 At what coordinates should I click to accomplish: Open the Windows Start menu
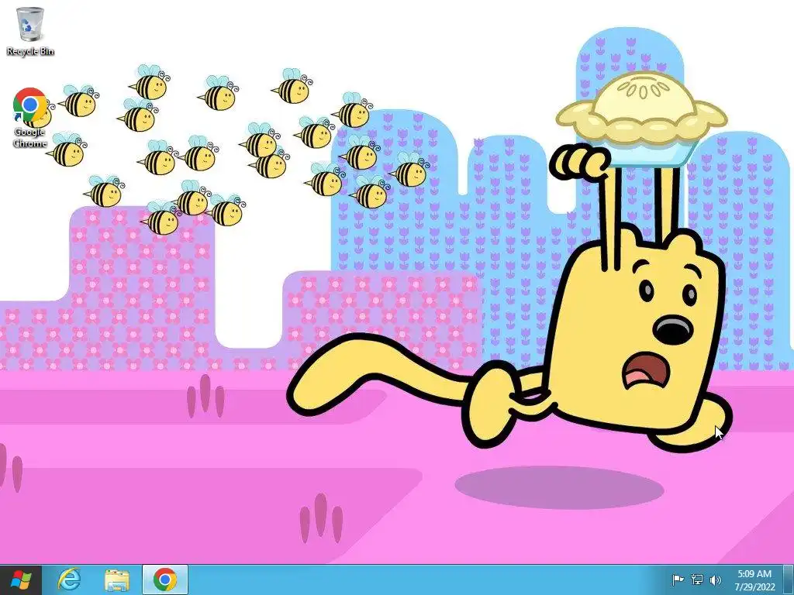point(20,580)
